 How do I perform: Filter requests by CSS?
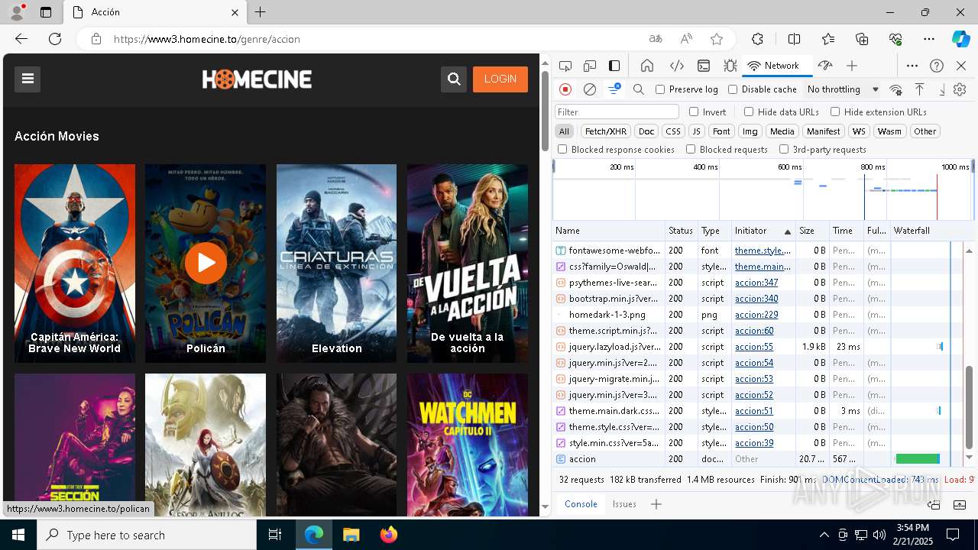672,131
